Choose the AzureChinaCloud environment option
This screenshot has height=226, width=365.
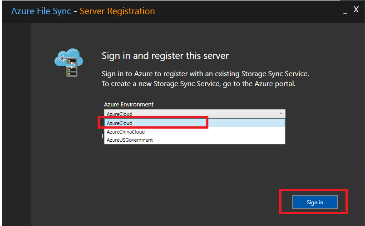pos(126,132)
